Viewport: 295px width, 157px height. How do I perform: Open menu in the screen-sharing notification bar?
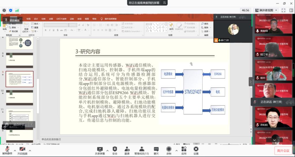point(164,3)
